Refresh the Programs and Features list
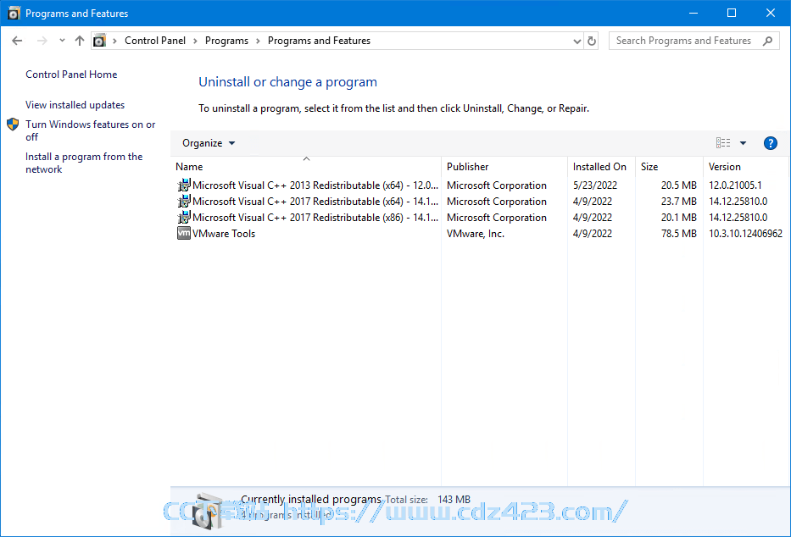Image resolution: width=791 pixels, height=537 pixels. [592, 42]
